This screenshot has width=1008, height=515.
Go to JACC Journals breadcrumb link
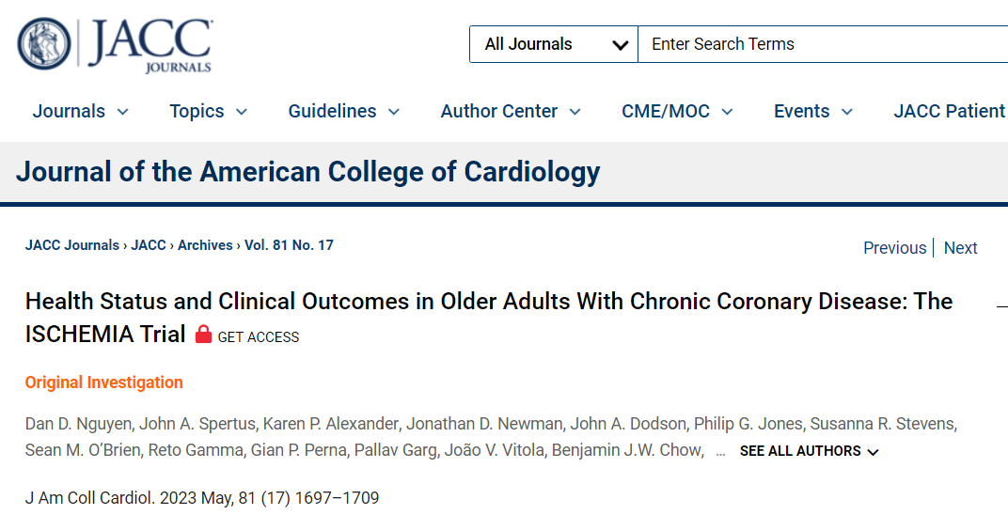[x=72, y=245]
